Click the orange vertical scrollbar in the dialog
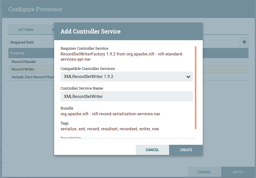Viewport: 256px width, 178px height. pyautogui.click(x=196, y=87)
